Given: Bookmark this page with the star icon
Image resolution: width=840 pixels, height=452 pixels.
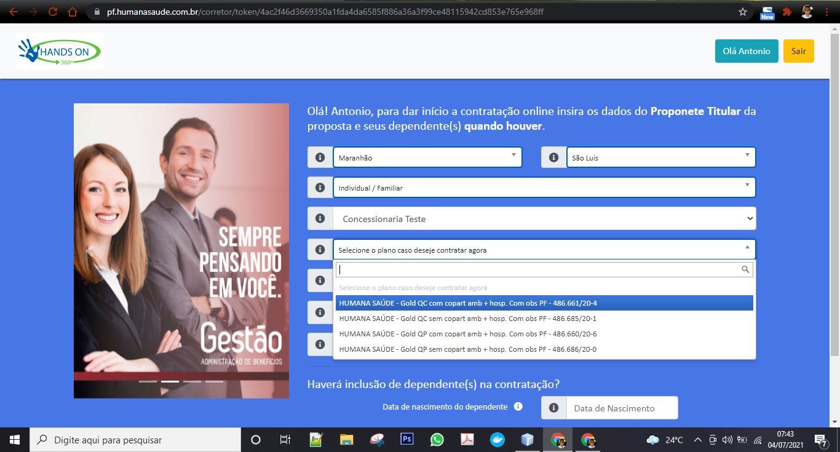Looking at the screenshot, I should (742, 12).
